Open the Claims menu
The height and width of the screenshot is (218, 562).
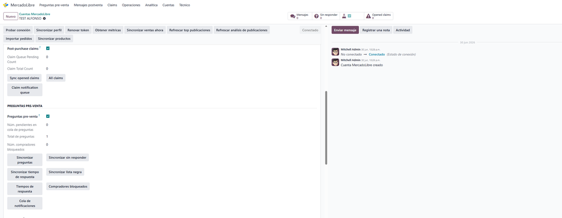112,5
